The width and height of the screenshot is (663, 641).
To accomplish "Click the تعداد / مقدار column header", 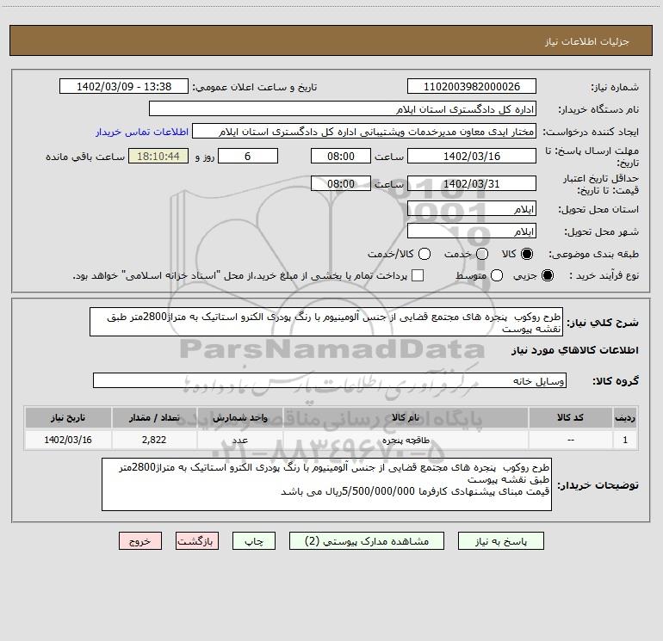I will click(x=154, y=417).
